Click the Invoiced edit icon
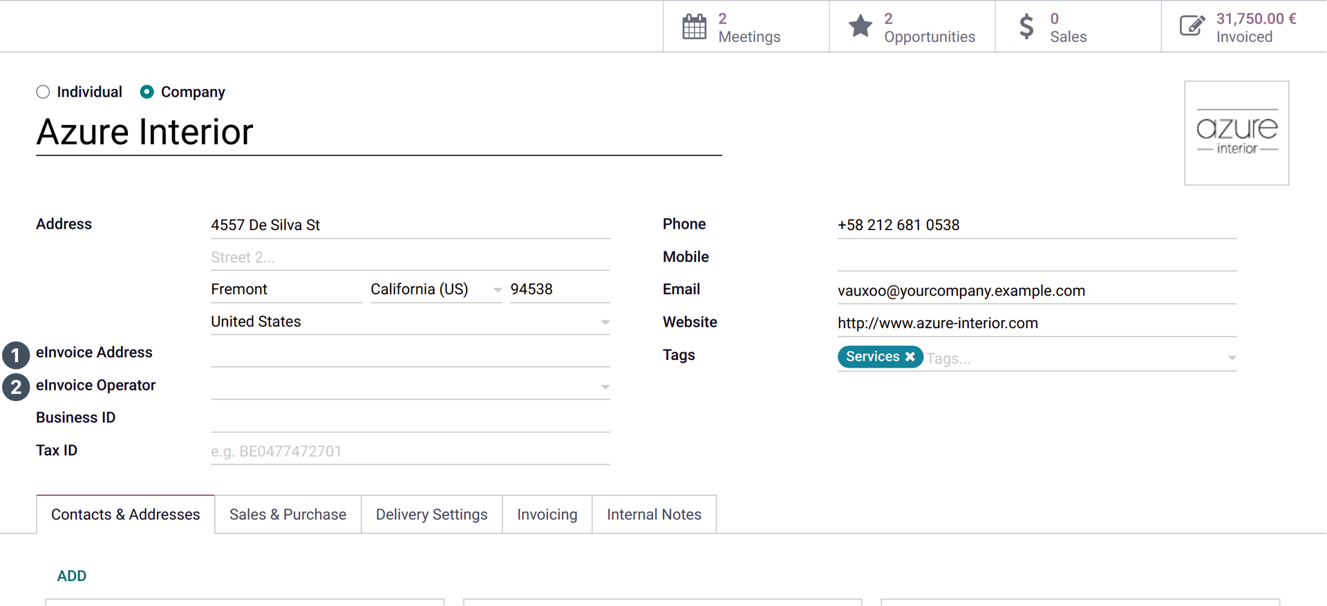The width and height of the screenshot is (1327, 606). [x=1192, y=26]
